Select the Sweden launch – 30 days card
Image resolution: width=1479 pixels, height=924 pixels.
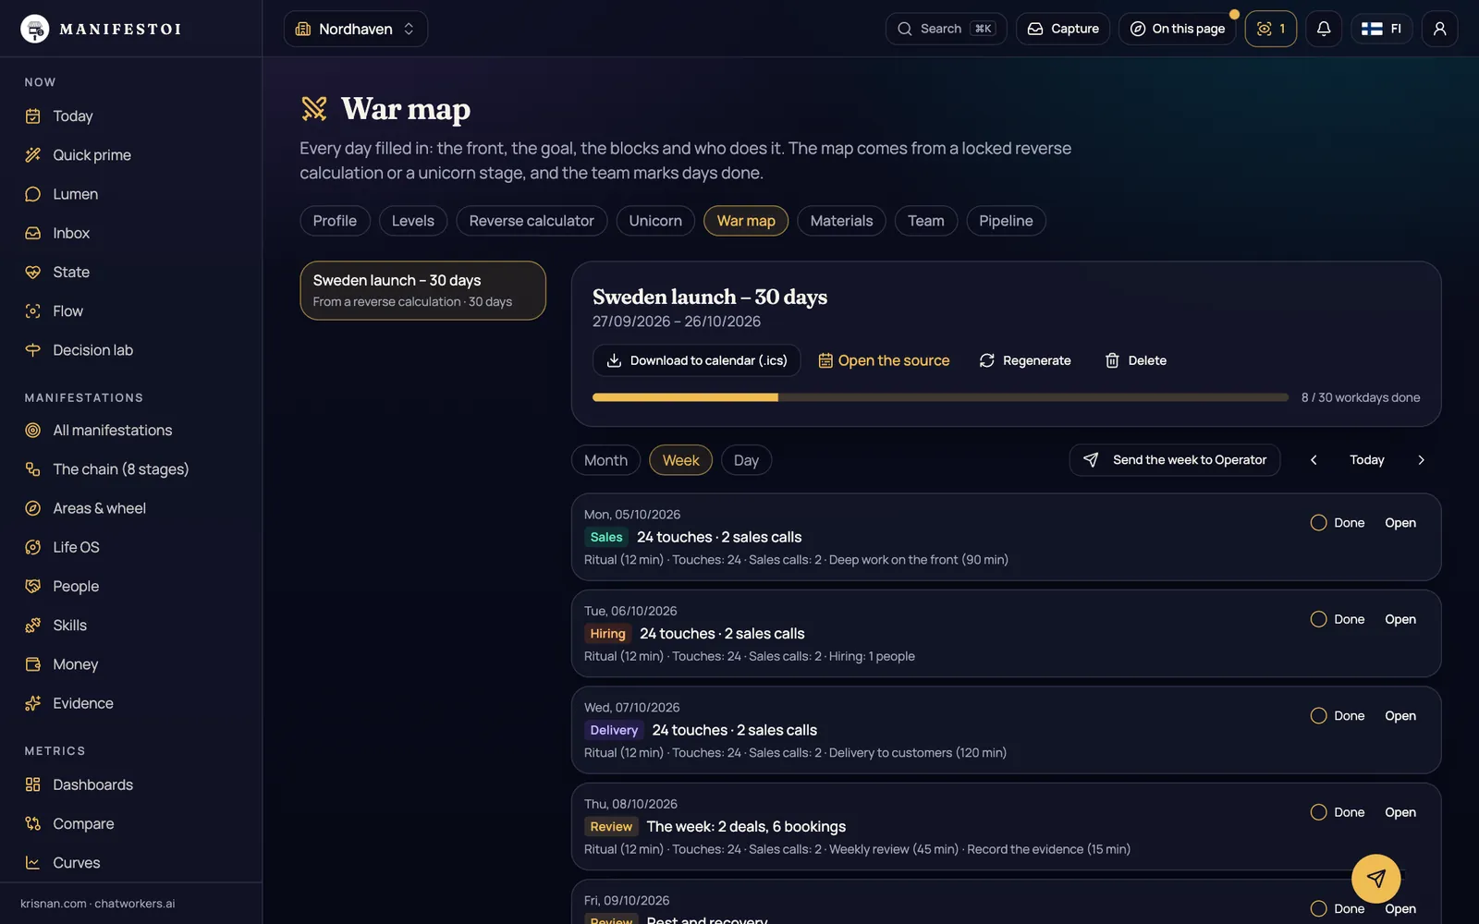pyautogui.click(x=422, y=290)
